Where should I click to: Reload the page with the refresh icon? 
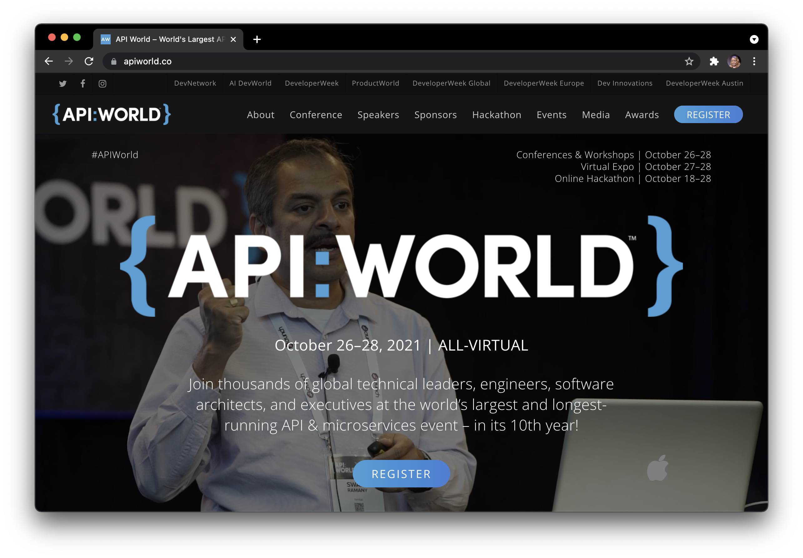89,62
